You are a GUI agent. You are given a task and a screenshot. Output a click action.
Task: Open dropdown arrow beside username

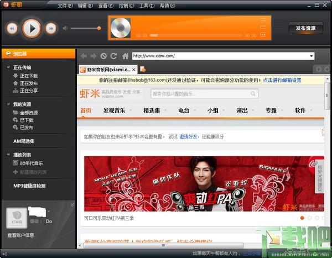tap(49, 211)
